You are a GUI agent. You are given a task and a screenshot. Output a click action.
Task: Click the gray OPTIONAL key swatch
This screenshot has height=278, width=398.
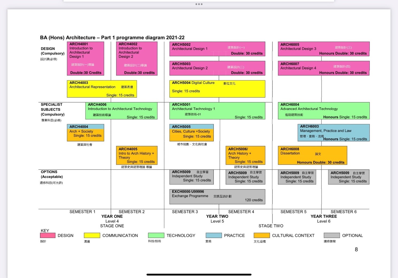(x=332, y=235)
